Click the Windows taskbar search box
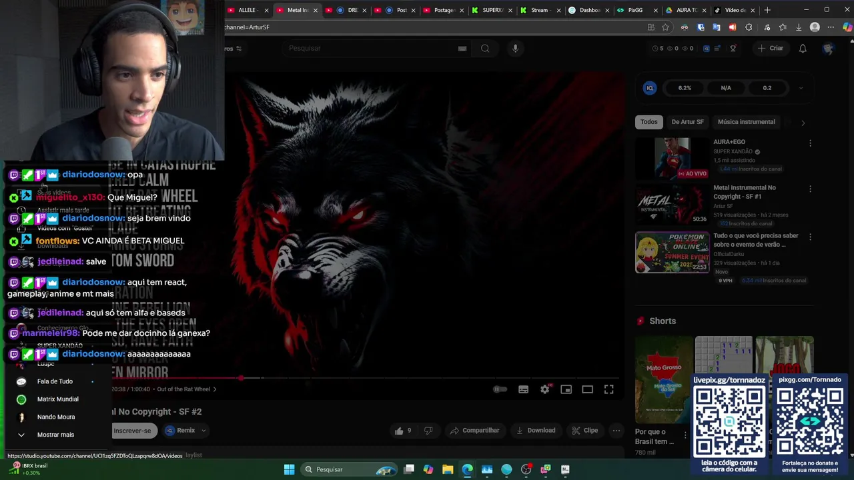Screen dimensions: 854x480 348,469
